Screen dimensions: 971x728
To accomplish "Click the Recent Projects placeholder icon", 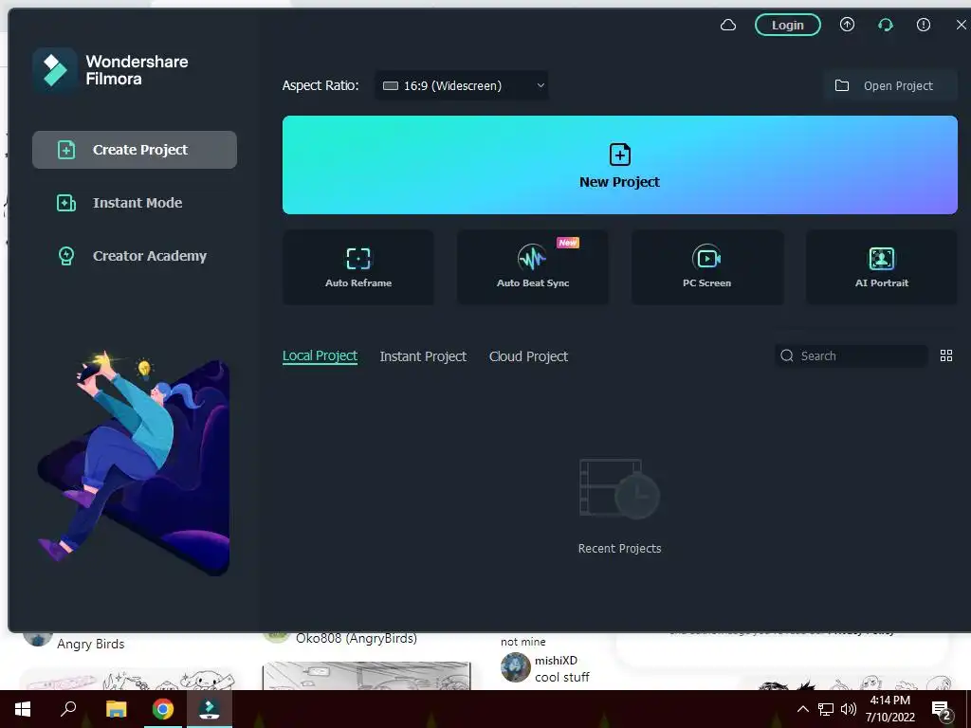I will (619, 488).
